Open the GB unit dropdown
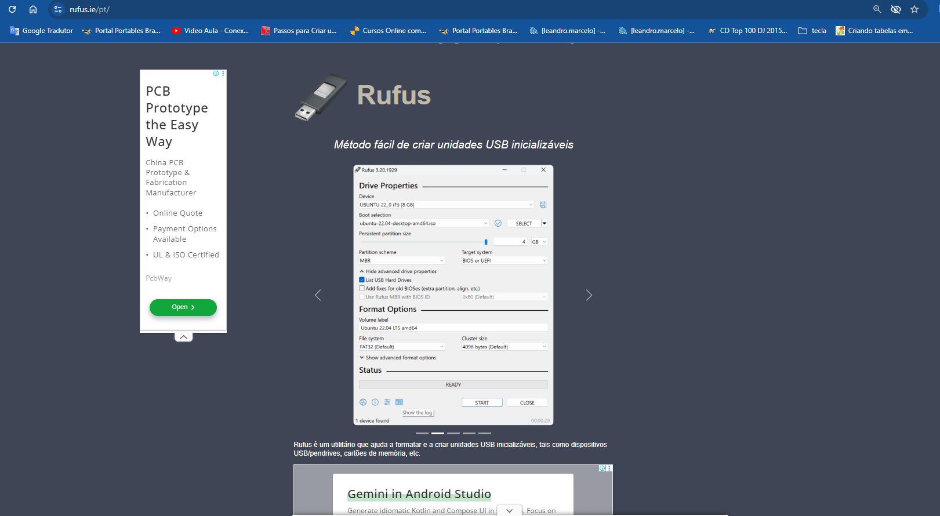Screen dimensions: 940x516 [539, 242]
